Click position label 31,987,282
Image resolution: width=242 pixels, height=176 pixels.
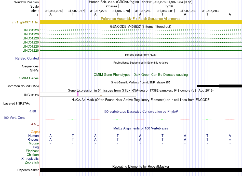[188, 11]
